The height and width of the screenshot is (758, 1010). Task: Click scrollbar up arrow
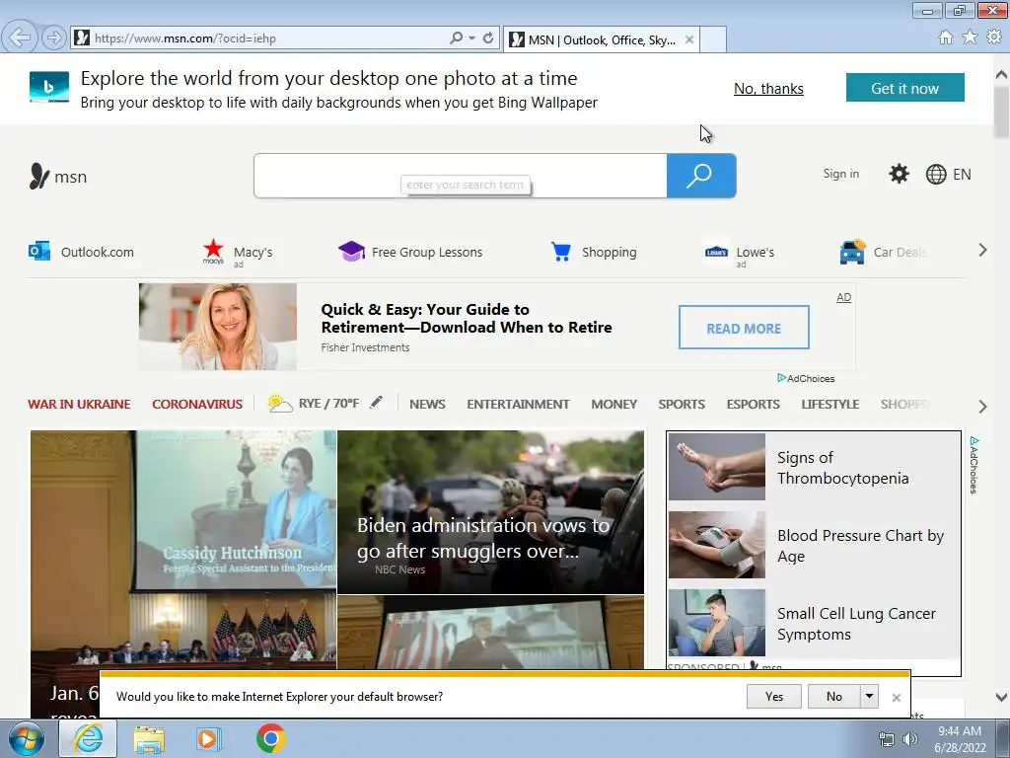point(1001,73)
